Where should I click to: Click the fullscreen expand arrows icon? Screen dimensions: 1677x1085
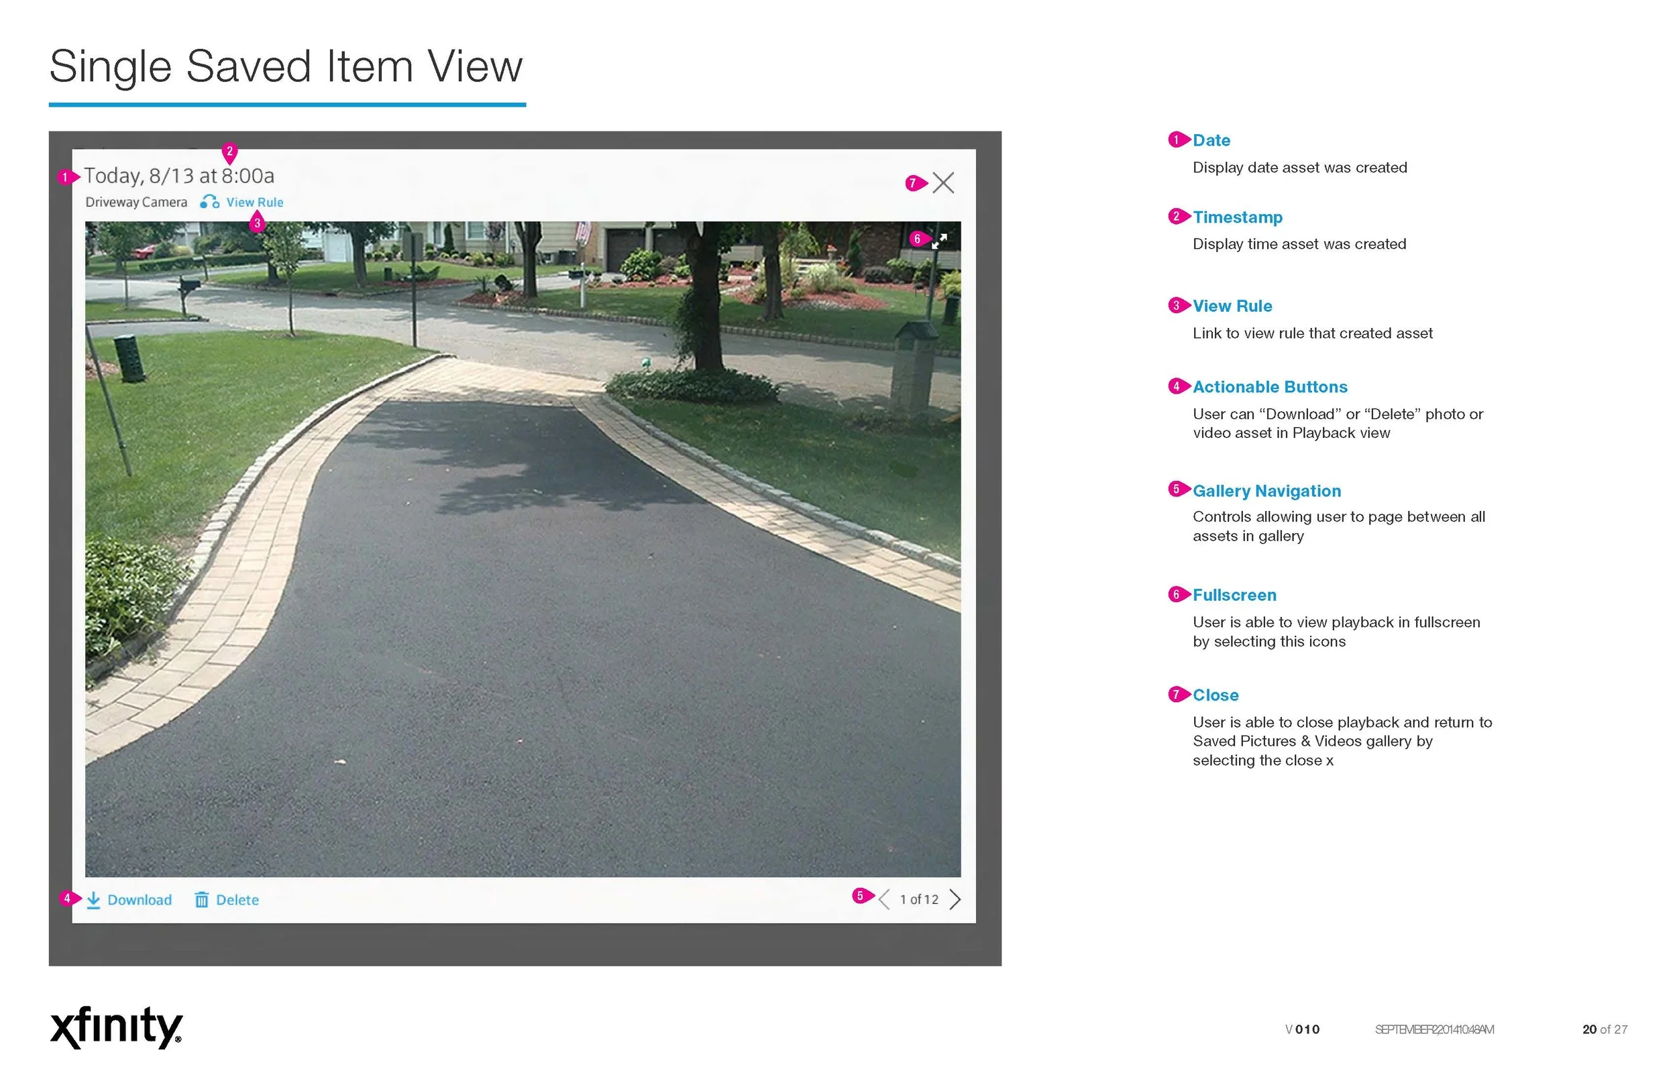coord(938,242)
